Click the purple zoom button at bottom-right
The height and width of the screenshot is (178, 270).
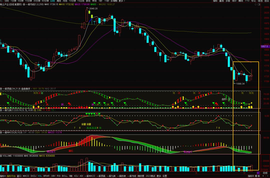(258, 173)
